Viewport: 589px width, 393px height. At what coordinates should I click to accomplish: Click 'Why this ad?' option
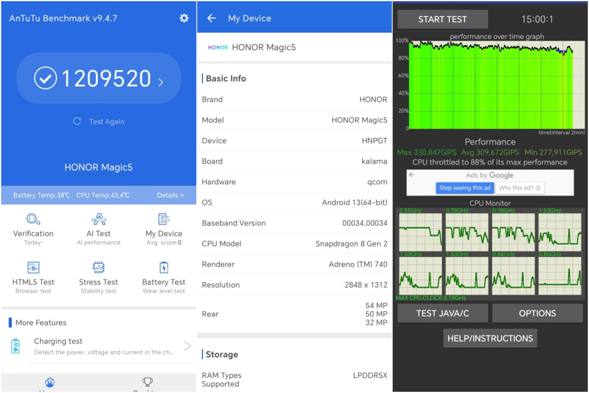(x=520, y=188)
